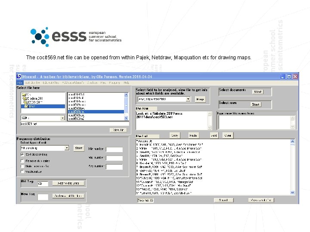Maximize the Bibexcel window
310x232 pixels.
(289, 76)
